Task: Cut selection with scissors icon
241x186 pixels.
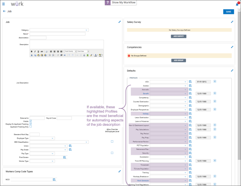Action: pos(31,55)
